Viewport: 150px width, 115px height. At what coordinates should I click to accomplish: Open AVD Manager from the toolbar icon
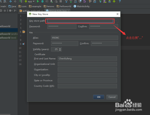click(105, 1)
